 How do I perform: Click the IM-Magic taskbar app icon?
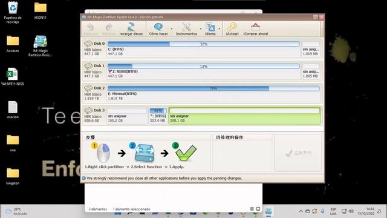[268, 211]
